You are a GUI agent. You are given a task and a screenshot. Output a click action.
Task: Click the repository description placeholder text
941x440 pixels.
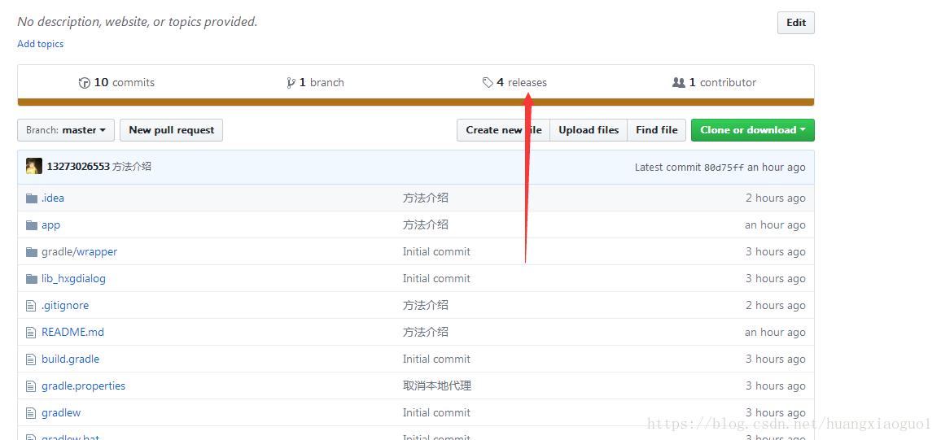click(x=138, y=22)
